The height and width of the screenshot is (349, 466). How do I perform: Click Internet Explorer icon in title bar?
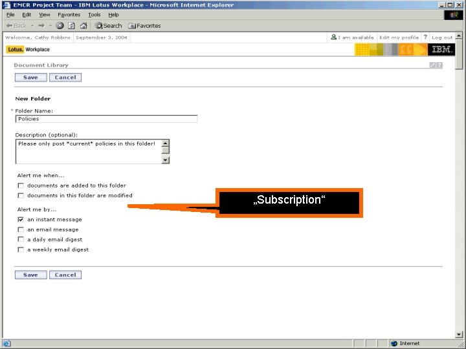pyautogui.click(x=6, y=5)
